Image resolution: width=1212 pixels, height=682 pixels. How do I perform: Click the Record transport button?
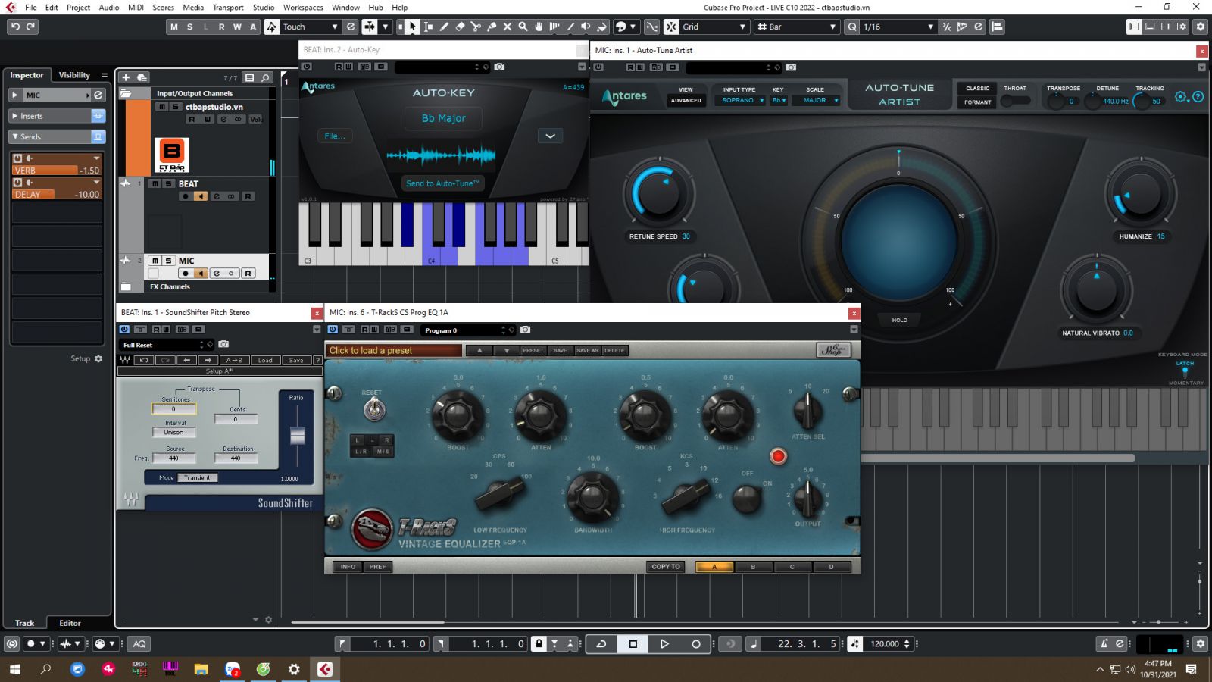695,644
